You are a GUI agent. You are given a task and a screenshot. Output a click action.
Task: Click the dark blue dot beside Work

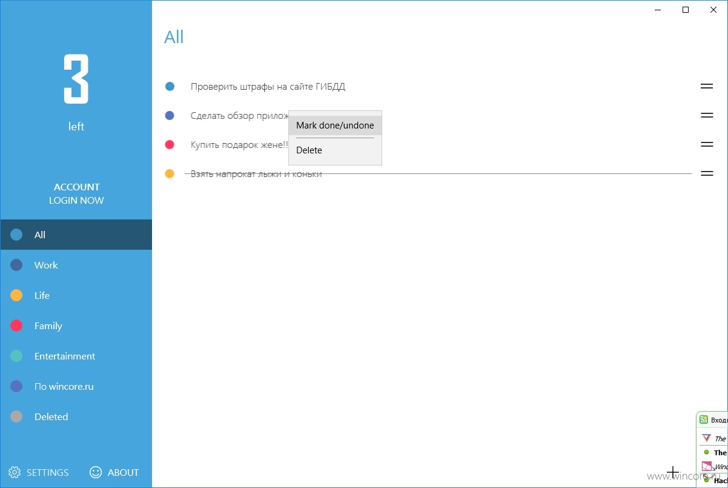tap(16, 265)
